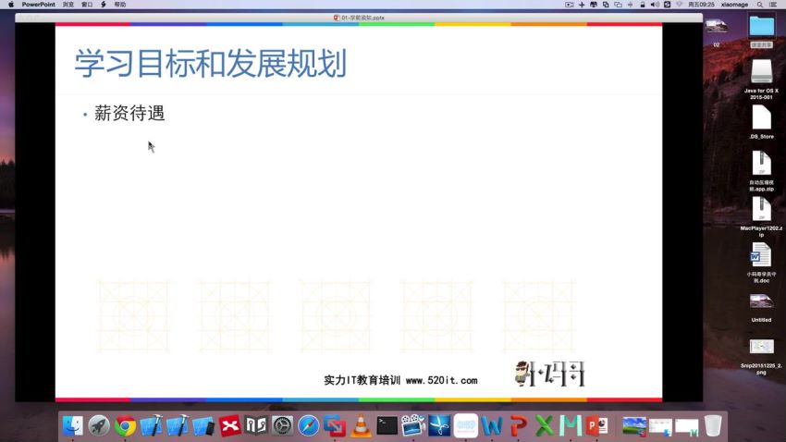
Task: Open Notification Center icon
Action: [773, 5]
